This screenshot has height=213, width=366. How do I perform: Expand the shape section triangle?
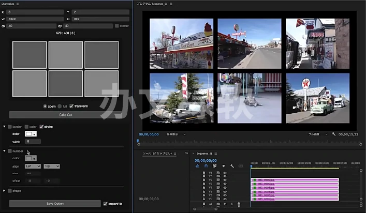coord(5,191)
